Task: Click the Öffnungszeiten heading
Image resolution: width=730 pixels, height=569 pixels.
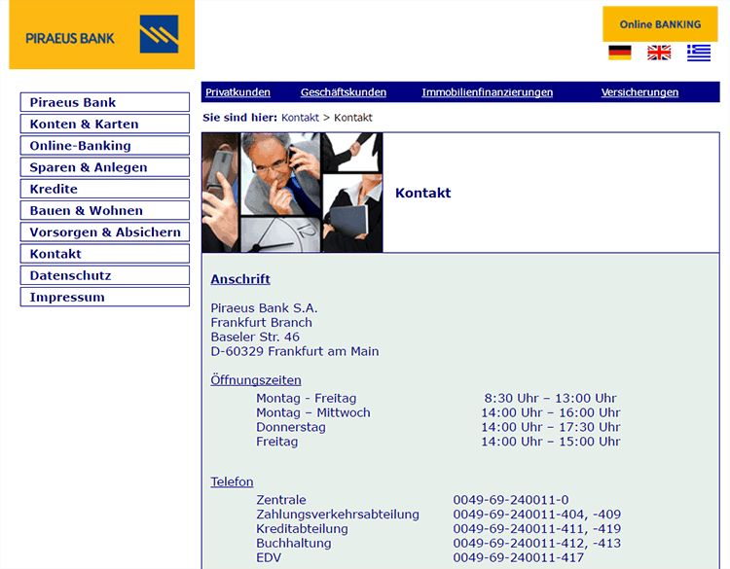Action: tap(256, 380)
